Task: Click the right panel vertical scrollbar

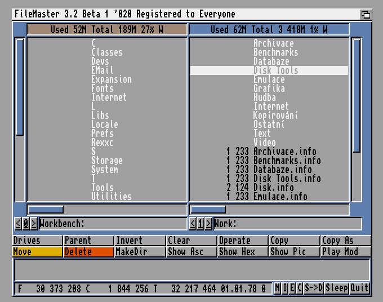Action: click(x=357, y=96)
